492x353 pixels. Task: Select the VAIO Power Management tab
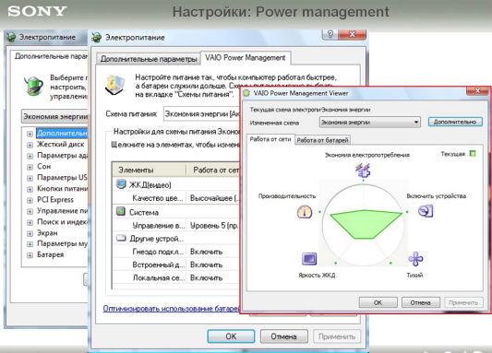tap(245, 58)
